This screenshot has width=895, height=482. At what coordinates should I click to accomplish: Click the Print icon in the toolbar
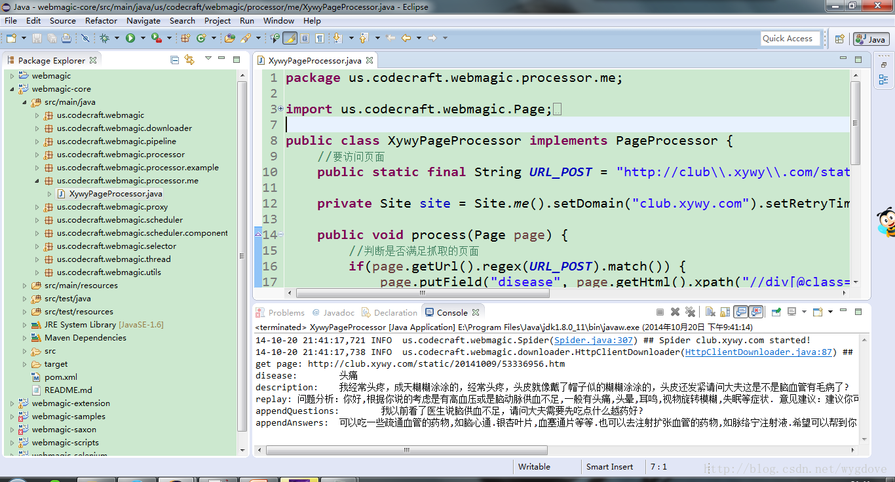(x=67, y=38)
